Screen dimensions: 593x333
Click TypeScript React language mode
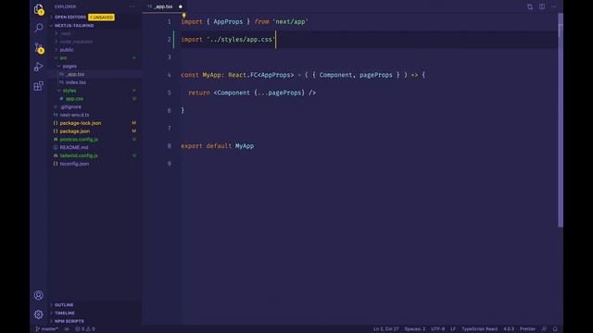[x=480, y=329]
